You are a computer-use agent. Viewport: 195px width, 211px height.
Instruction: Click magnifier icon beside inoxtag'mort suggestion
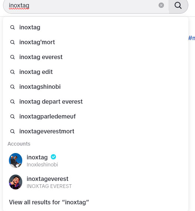click(x=13, y=42)
